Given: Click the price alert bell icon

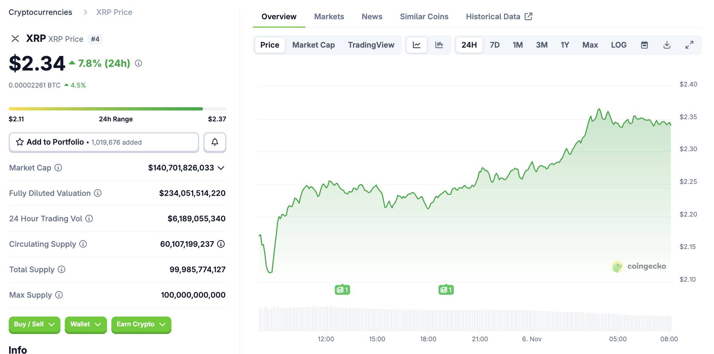Looking at the screenshot, I should pyautogui.click(x=215, y=142).
